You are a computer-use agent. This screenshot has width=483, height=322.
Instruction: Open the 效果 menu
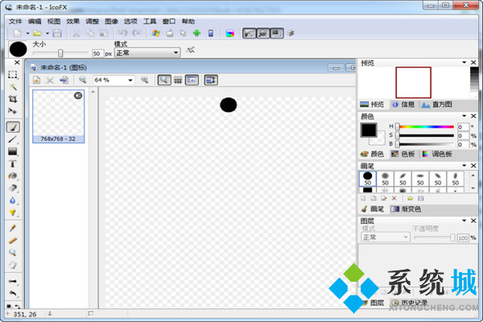[x=73, y=21]
